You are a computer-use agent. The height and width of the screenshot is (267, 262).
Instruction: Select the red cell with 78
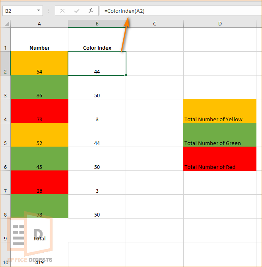pos(39,111)
